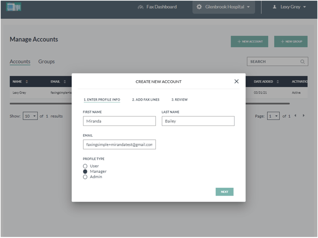Expand the Glenbrook Hospital dropdown
Screen dimensions: 318x238
click(x=248, y=7)
